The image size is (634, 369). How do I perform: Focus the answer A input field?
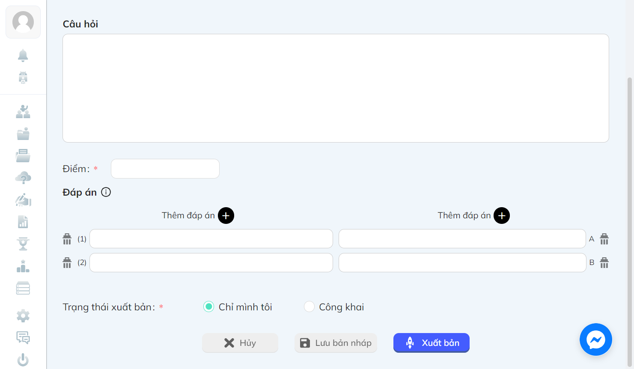pos(462,238)
